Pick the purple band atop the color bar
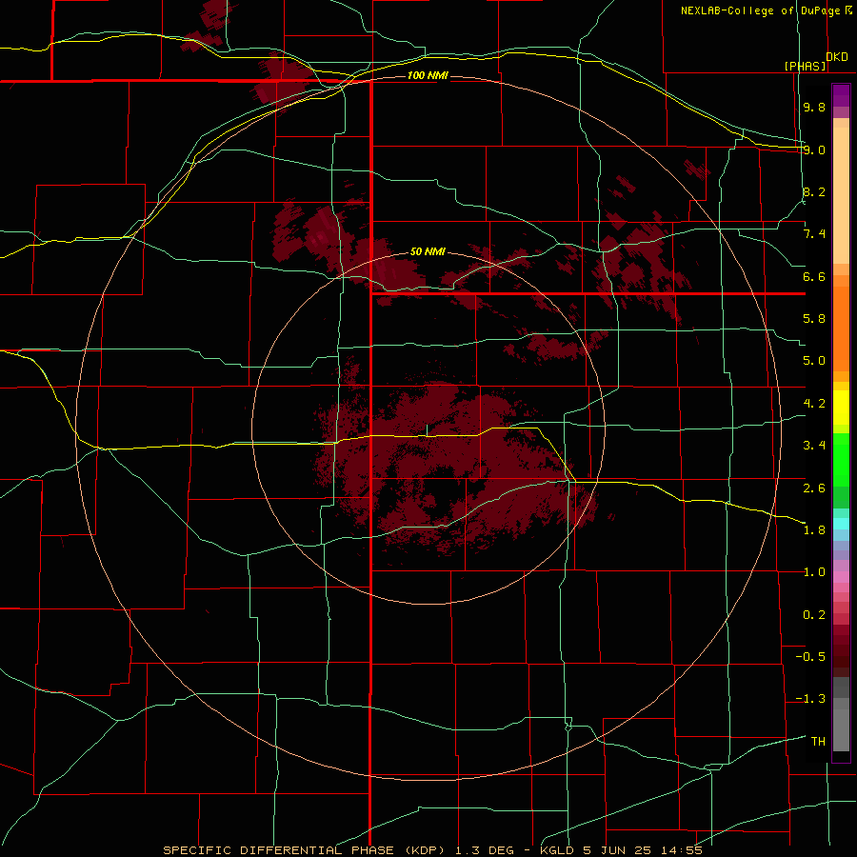857x857 pixels. (x=841, y=96)
